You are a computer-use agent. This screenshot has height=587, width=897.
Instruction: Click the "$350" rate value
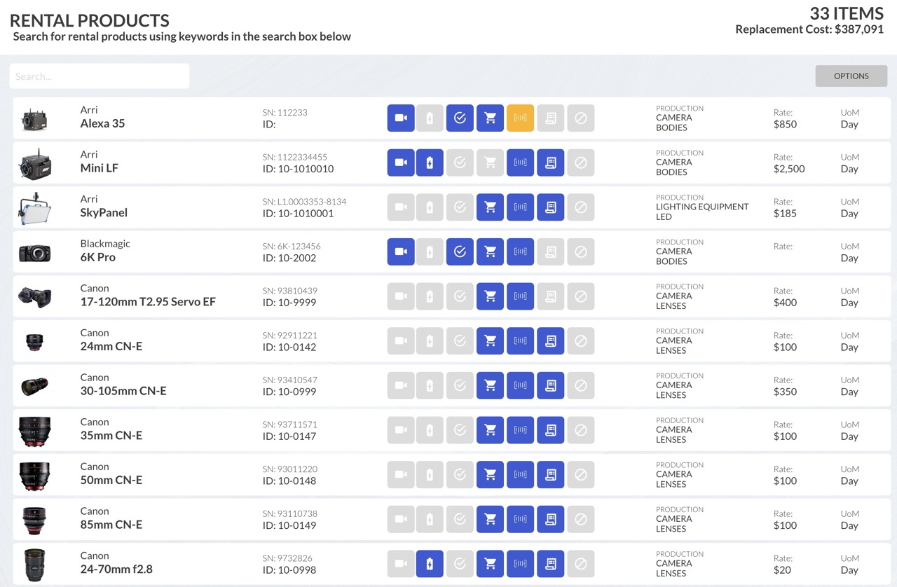click(x=785, y=392)
